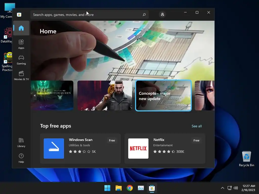Click the Netflix title text
259x194 pixels.
coord(159,140)
